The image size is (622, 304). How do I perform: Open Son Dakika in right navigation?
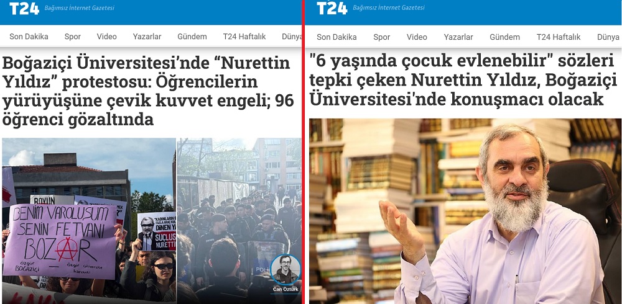337,37
